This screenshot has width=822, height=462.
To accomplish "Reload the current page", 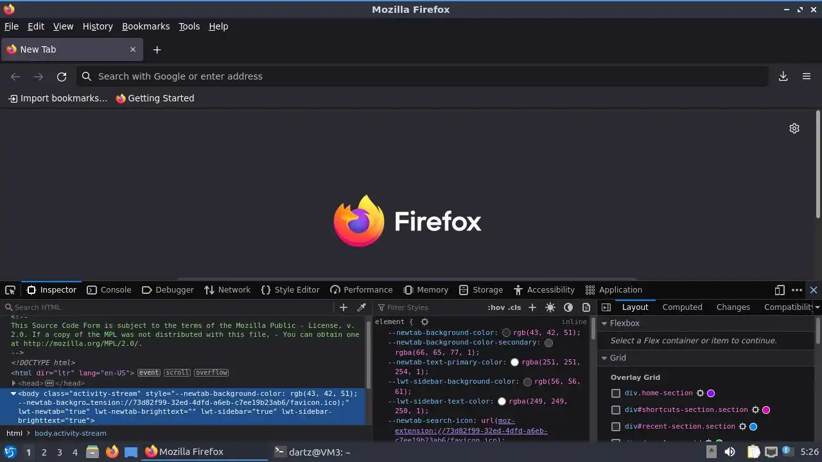I will click(x=62, y=76).
